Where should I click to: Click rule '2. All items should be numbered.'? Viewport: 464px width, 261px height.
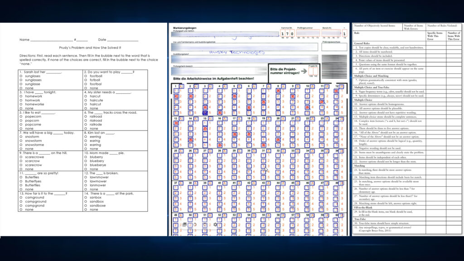tap(375, 52)
